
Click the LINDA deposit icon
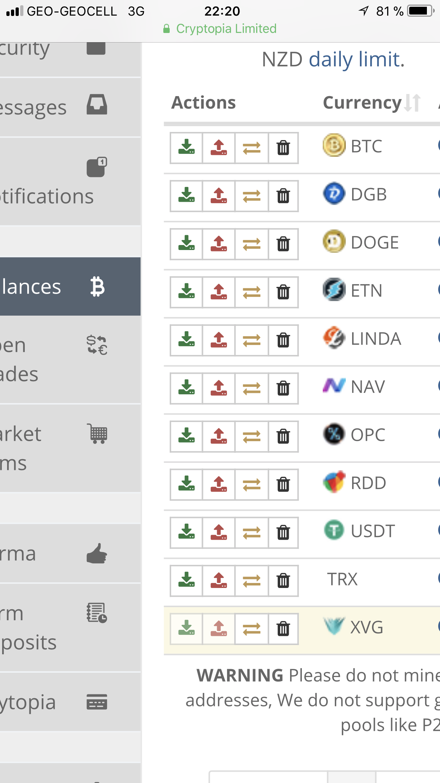point(186,340)
